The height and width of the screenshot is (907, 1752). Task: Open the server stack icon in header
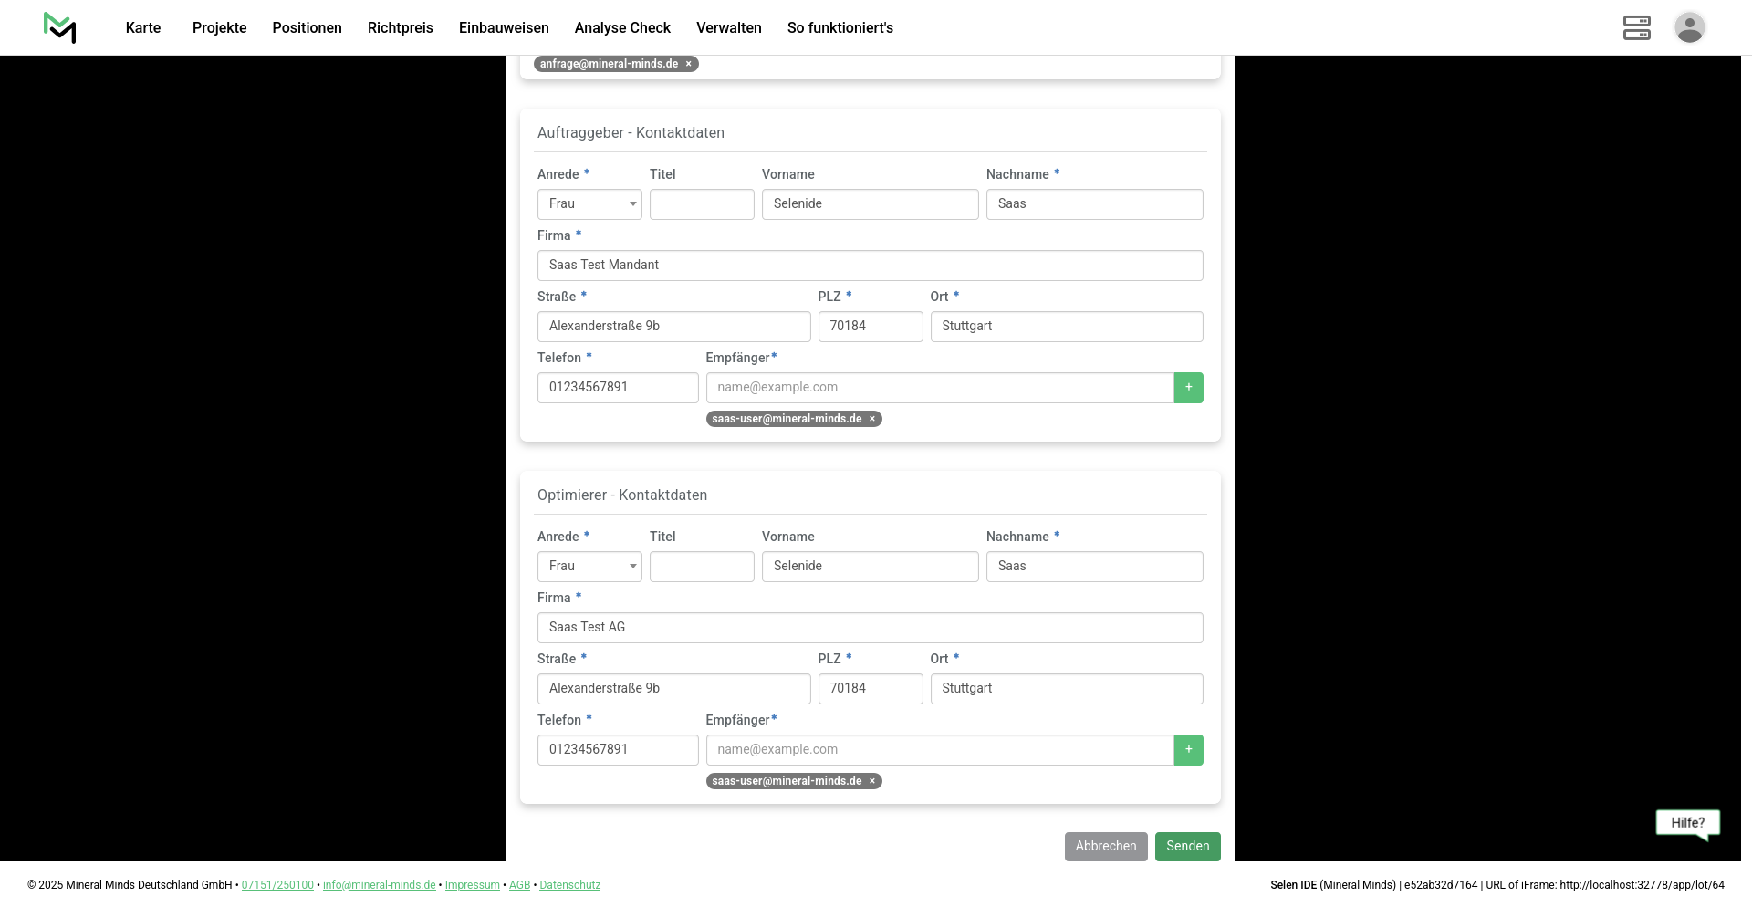(x=1636, y=27)
